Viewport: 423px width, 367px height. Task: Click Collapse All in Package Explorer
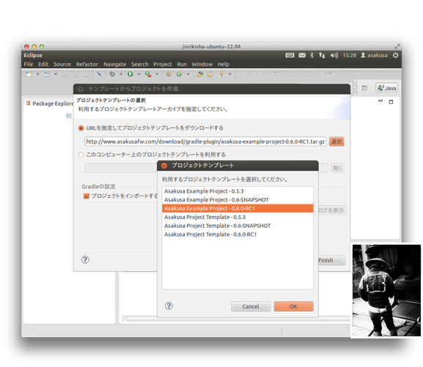69,116
